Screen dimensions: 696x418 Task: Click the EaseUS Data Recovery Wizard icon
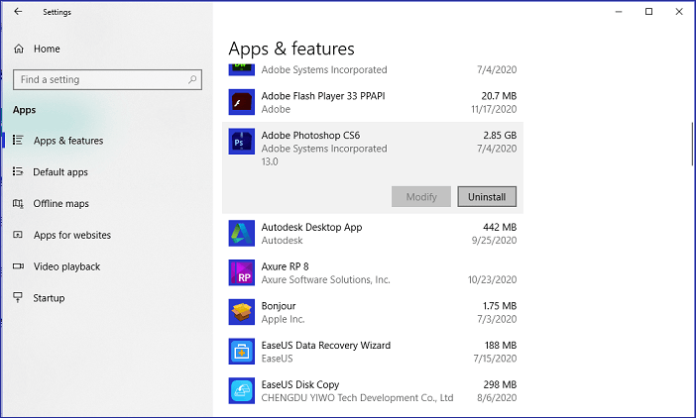[242, 352]
